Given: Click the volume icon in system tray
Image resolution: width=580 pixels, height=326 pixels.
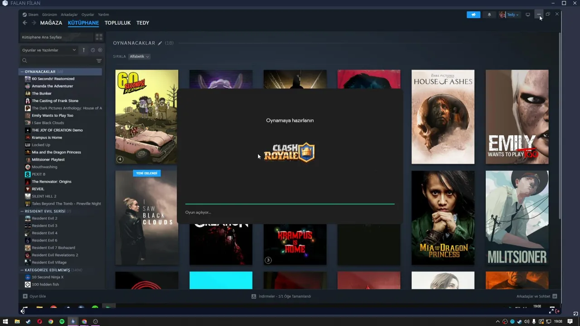Looking at the screenshot, I should pos(527,321).
